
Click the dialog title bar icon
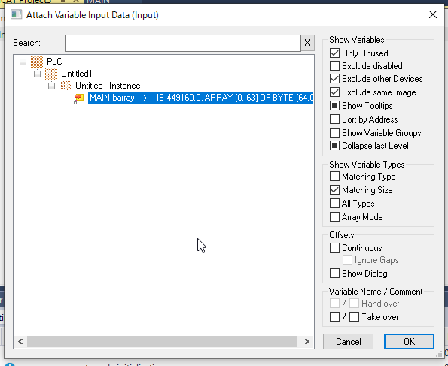coord(16,14)
